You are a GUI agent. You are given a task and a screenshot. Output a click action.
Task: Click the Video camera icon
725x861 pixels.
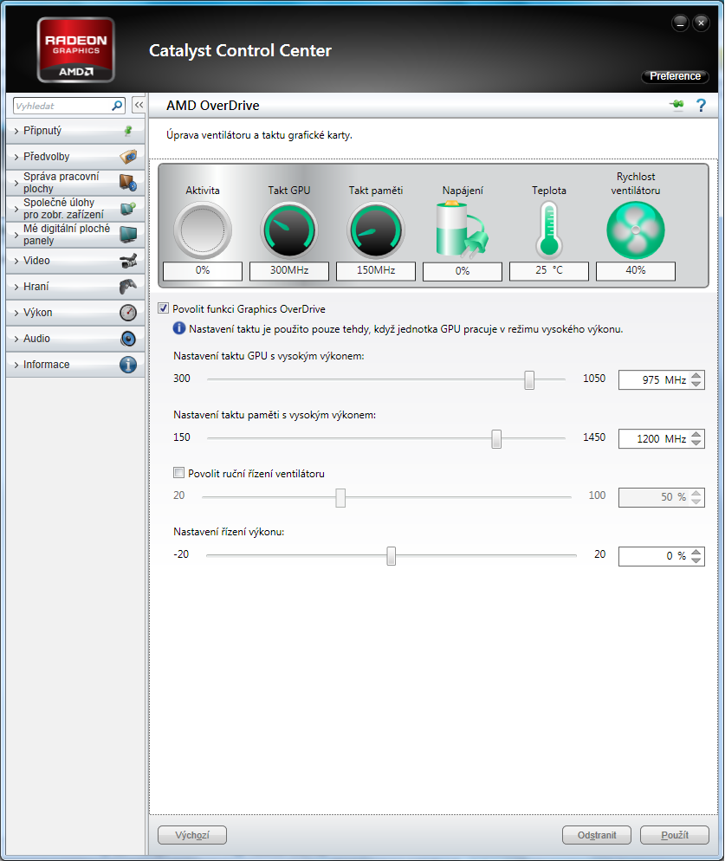(128, 261)
